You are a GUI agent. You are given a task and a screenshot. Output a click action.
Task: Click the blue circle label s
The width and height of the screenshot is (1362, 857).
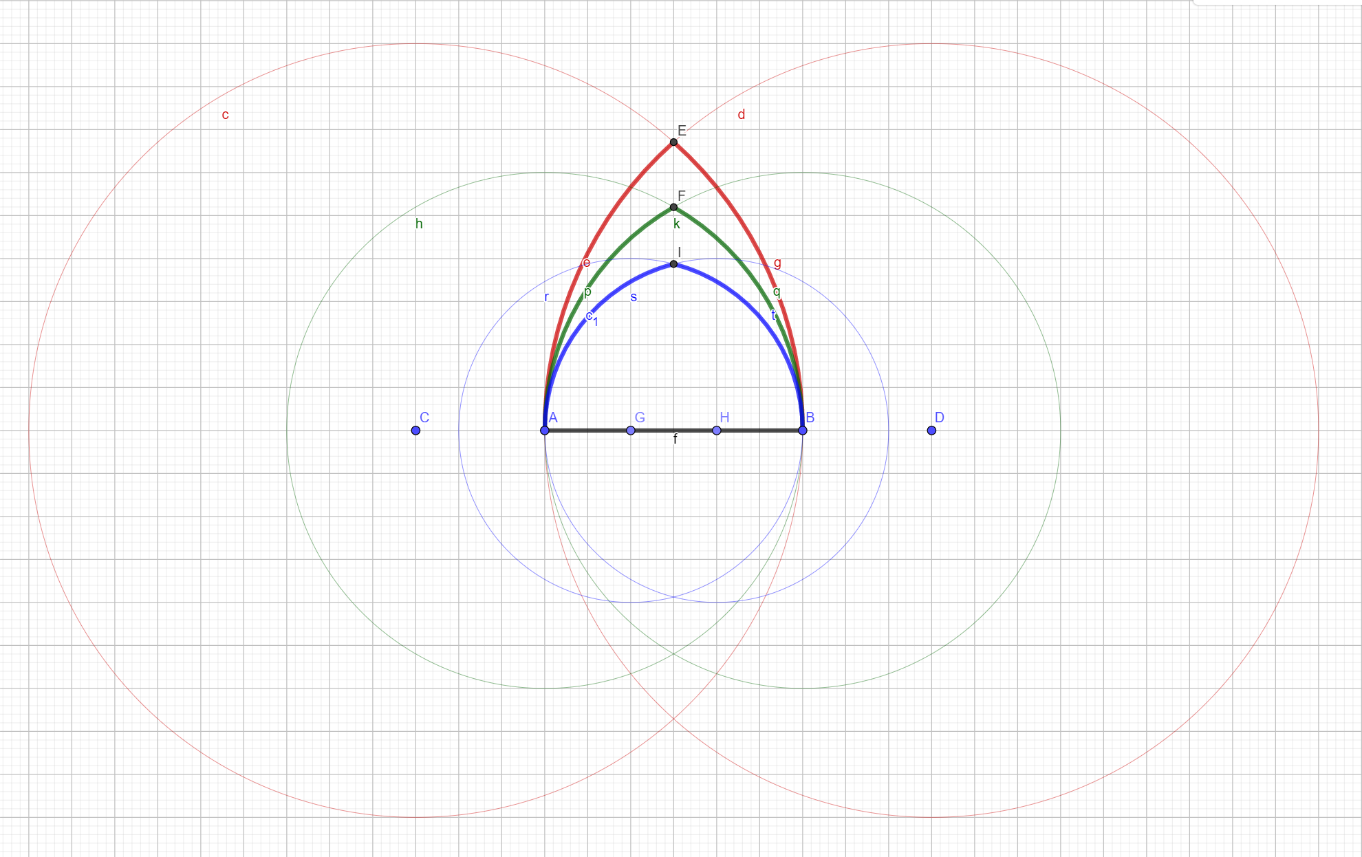[634, 297]
